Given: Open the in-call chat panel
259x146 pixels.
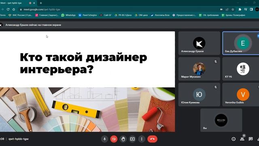Looking at the screenshot, I should pyautogui.click(x=251, y=139).
